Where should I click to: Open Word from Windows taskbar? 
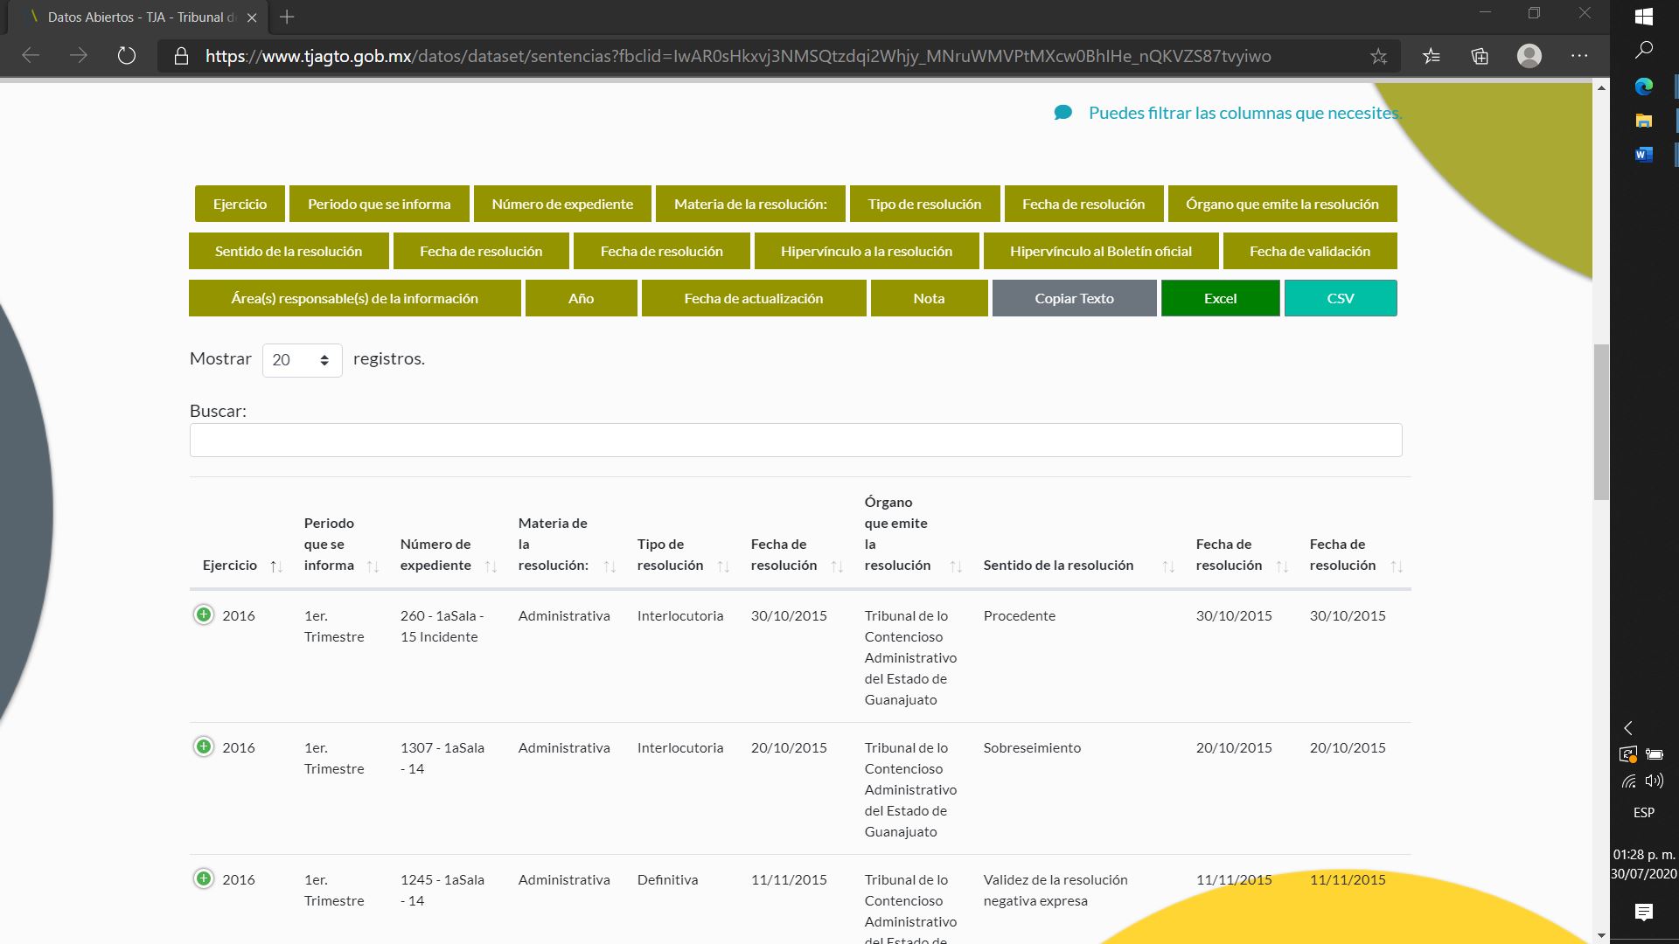coord(1643,155)
